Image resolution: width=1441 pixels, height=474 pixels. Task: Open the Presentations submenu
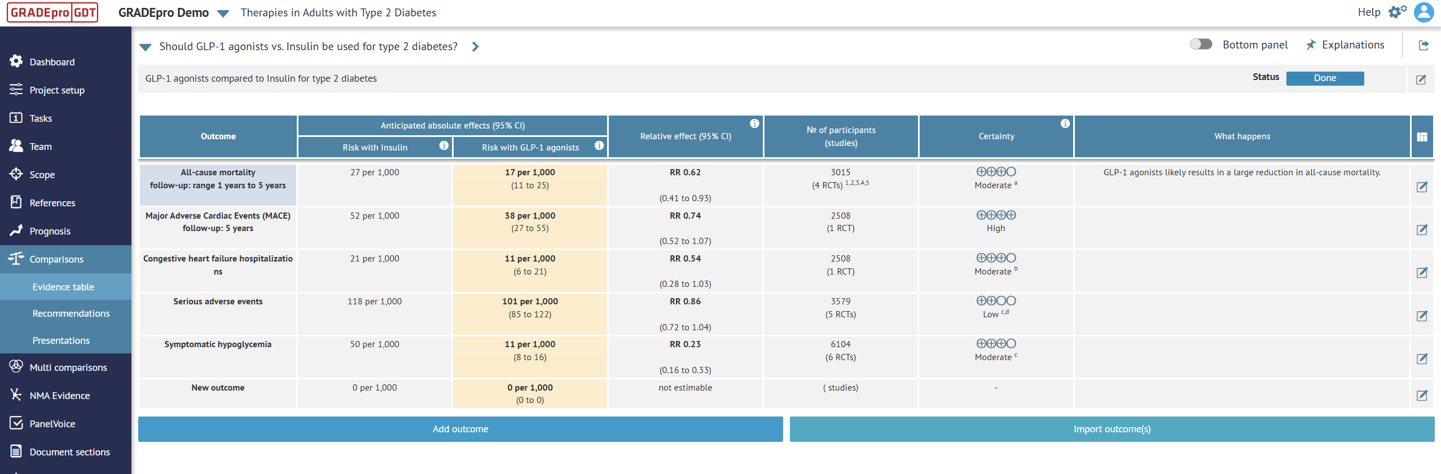(65, 340)
